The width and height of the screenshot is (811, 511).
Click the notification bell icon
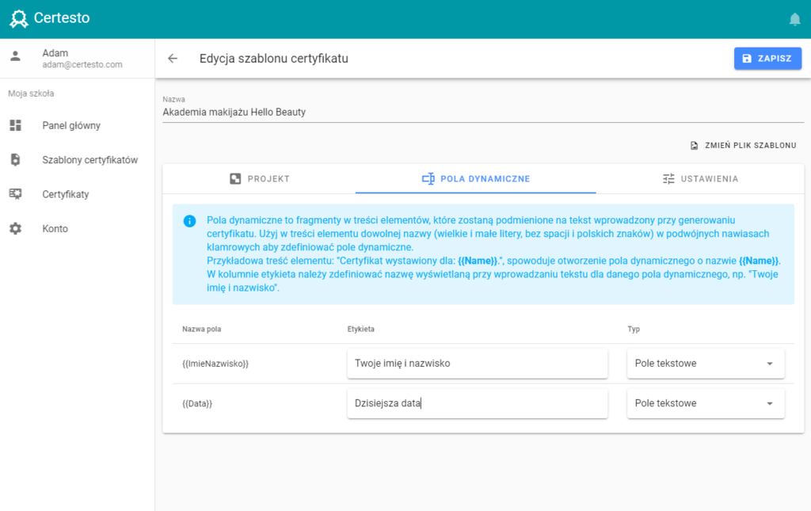coord(794,19)
